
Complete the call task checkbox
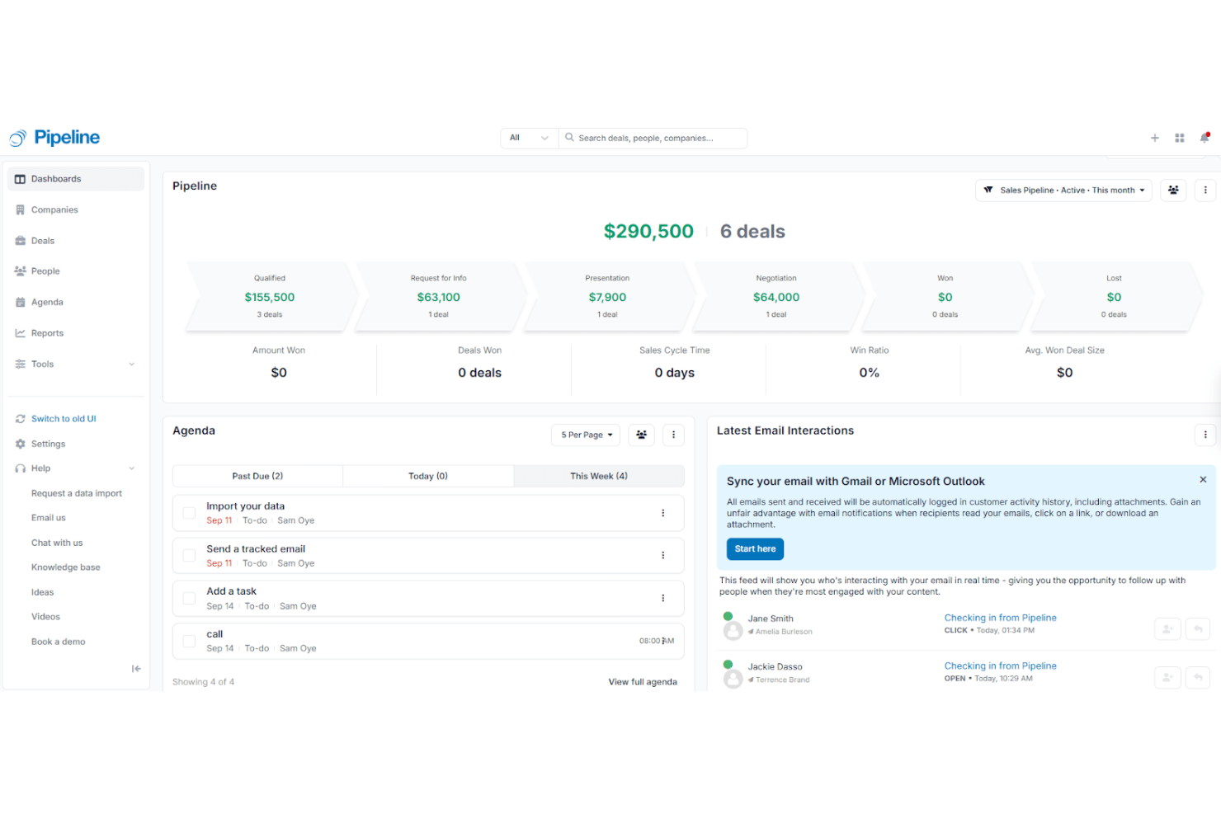188,641
